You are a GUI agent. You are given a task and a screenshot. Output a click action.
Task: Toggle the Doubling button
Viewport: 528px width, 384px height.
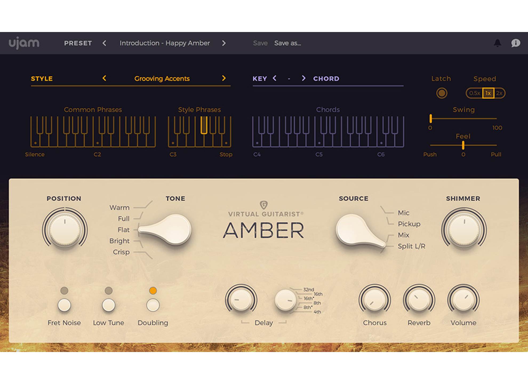pos(153,305)
